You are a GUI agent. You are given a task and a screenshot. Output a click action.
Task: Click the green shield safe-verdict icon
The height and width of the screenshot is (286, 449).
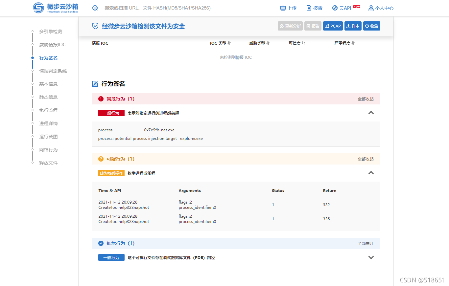point(95,26)
